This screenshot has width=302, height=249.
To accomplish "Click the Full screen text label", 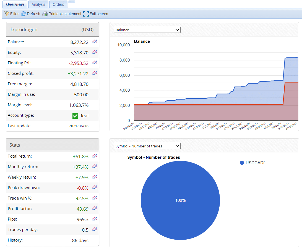I will pos(98,14).
